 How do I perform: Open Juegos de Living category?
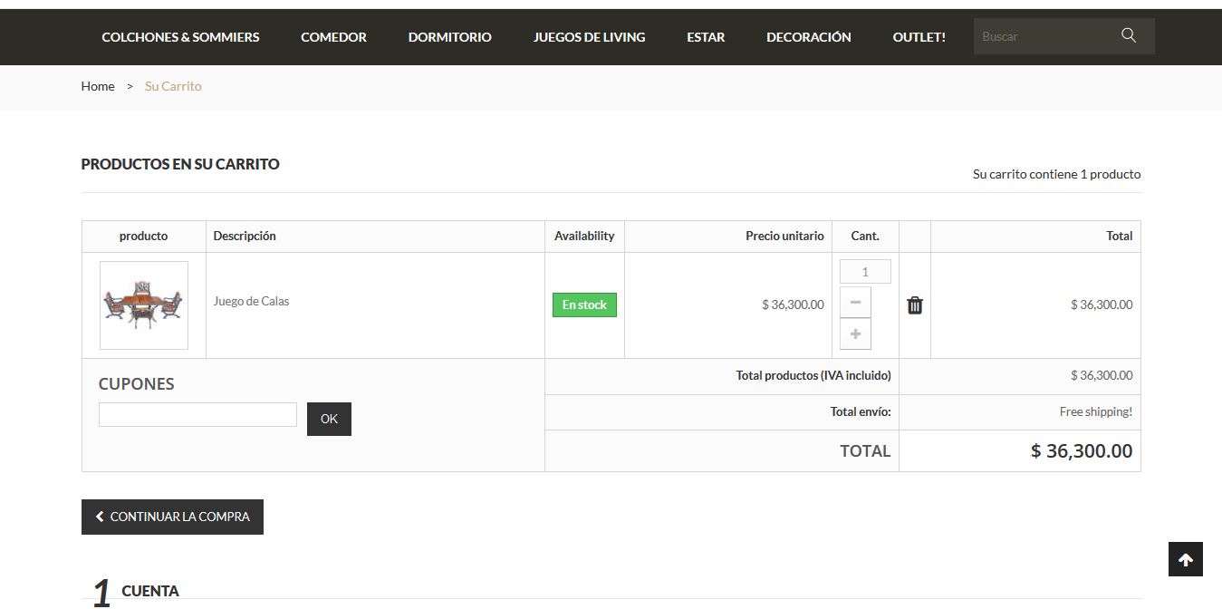click(589, 37)
